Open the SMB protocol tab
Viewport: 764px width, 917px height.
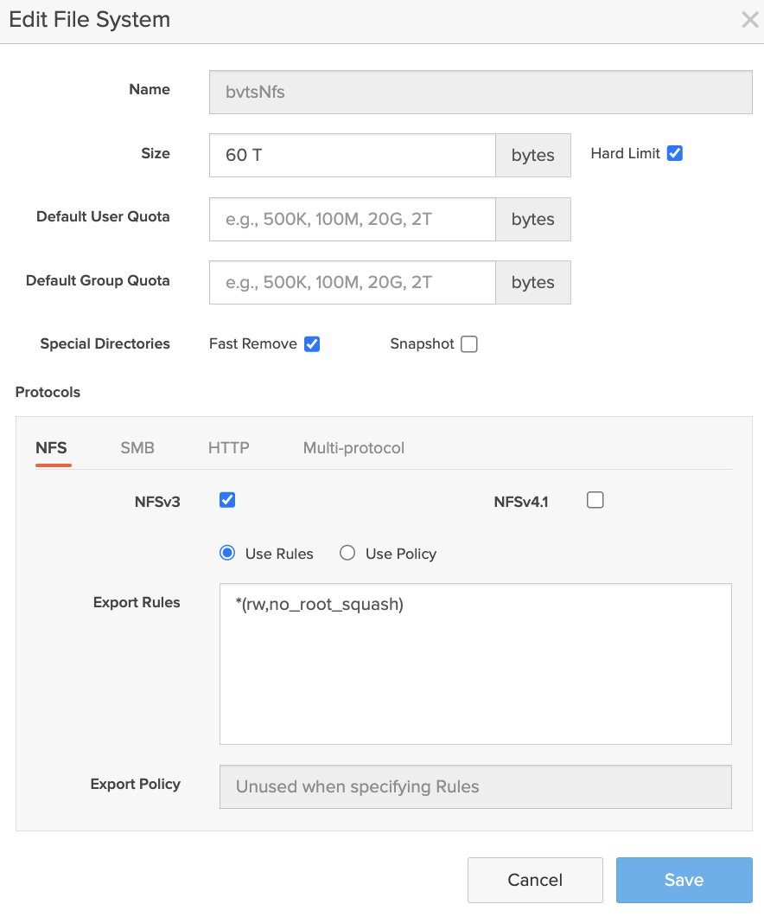[x=137, y=447]
